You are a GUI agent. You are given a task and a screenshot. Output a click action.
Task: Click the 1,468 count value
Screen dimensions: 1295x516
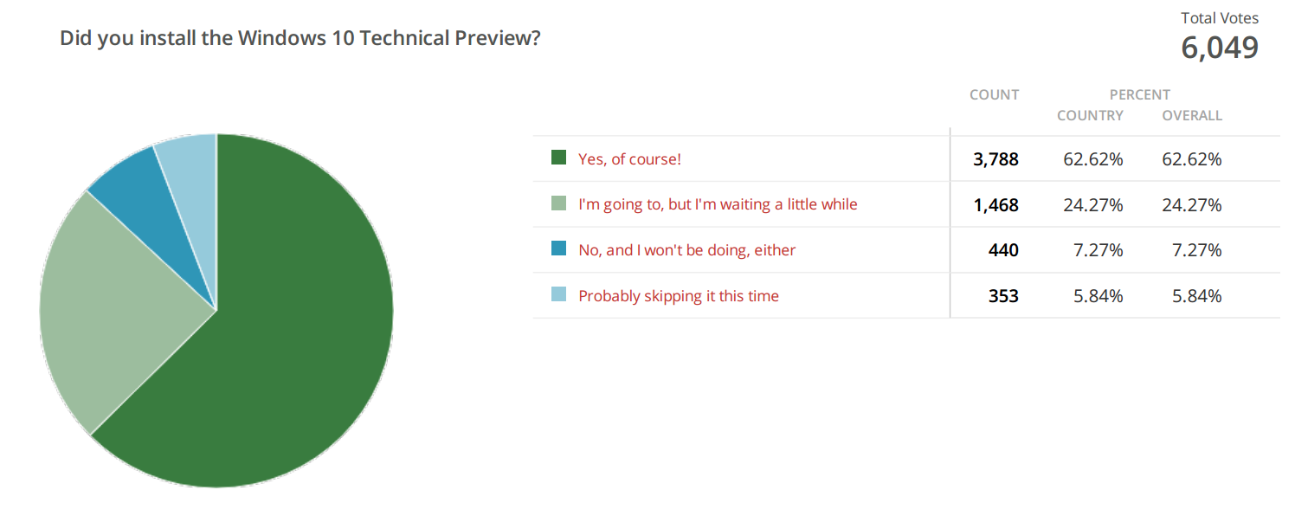click(x=996, y=205)
